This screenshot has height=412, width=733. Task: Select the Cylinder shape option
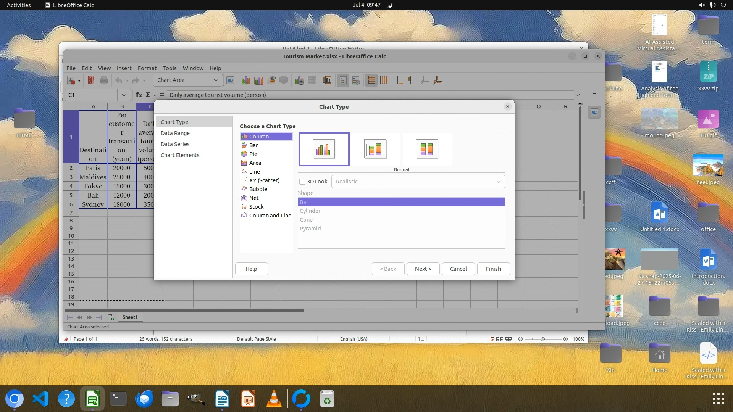pyautogui.click(x=310, y=211)
